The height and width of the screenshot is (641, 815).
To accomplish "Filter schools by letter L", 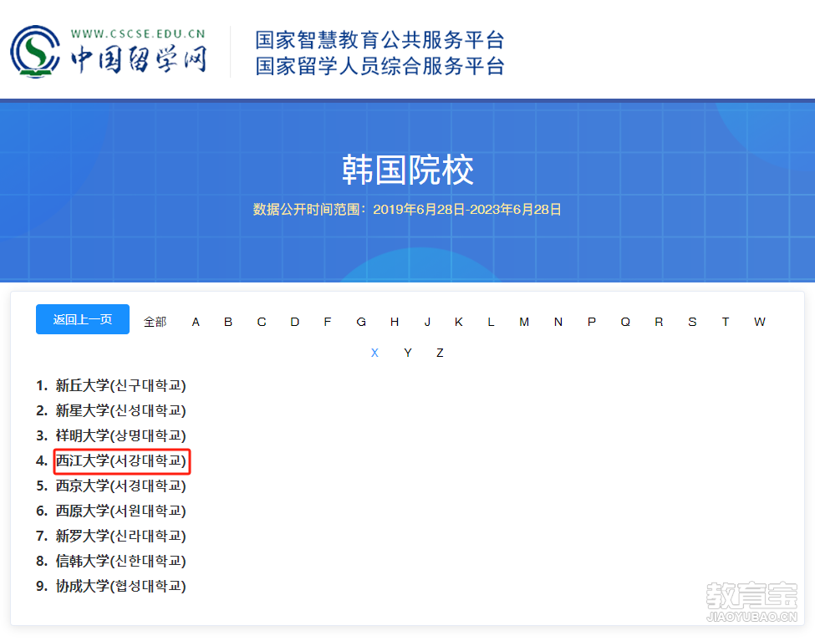I will 491,322.
